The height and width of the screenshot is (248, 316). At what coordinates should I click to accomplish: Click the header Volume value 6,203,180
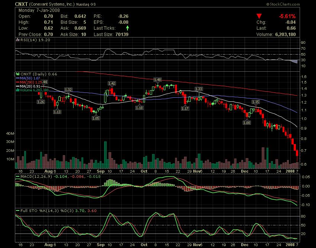coord(286,35)
